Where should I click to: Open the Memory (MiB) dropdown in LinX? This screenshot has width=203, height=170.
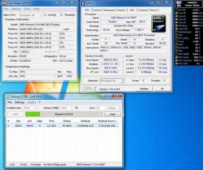pos(67,108)
